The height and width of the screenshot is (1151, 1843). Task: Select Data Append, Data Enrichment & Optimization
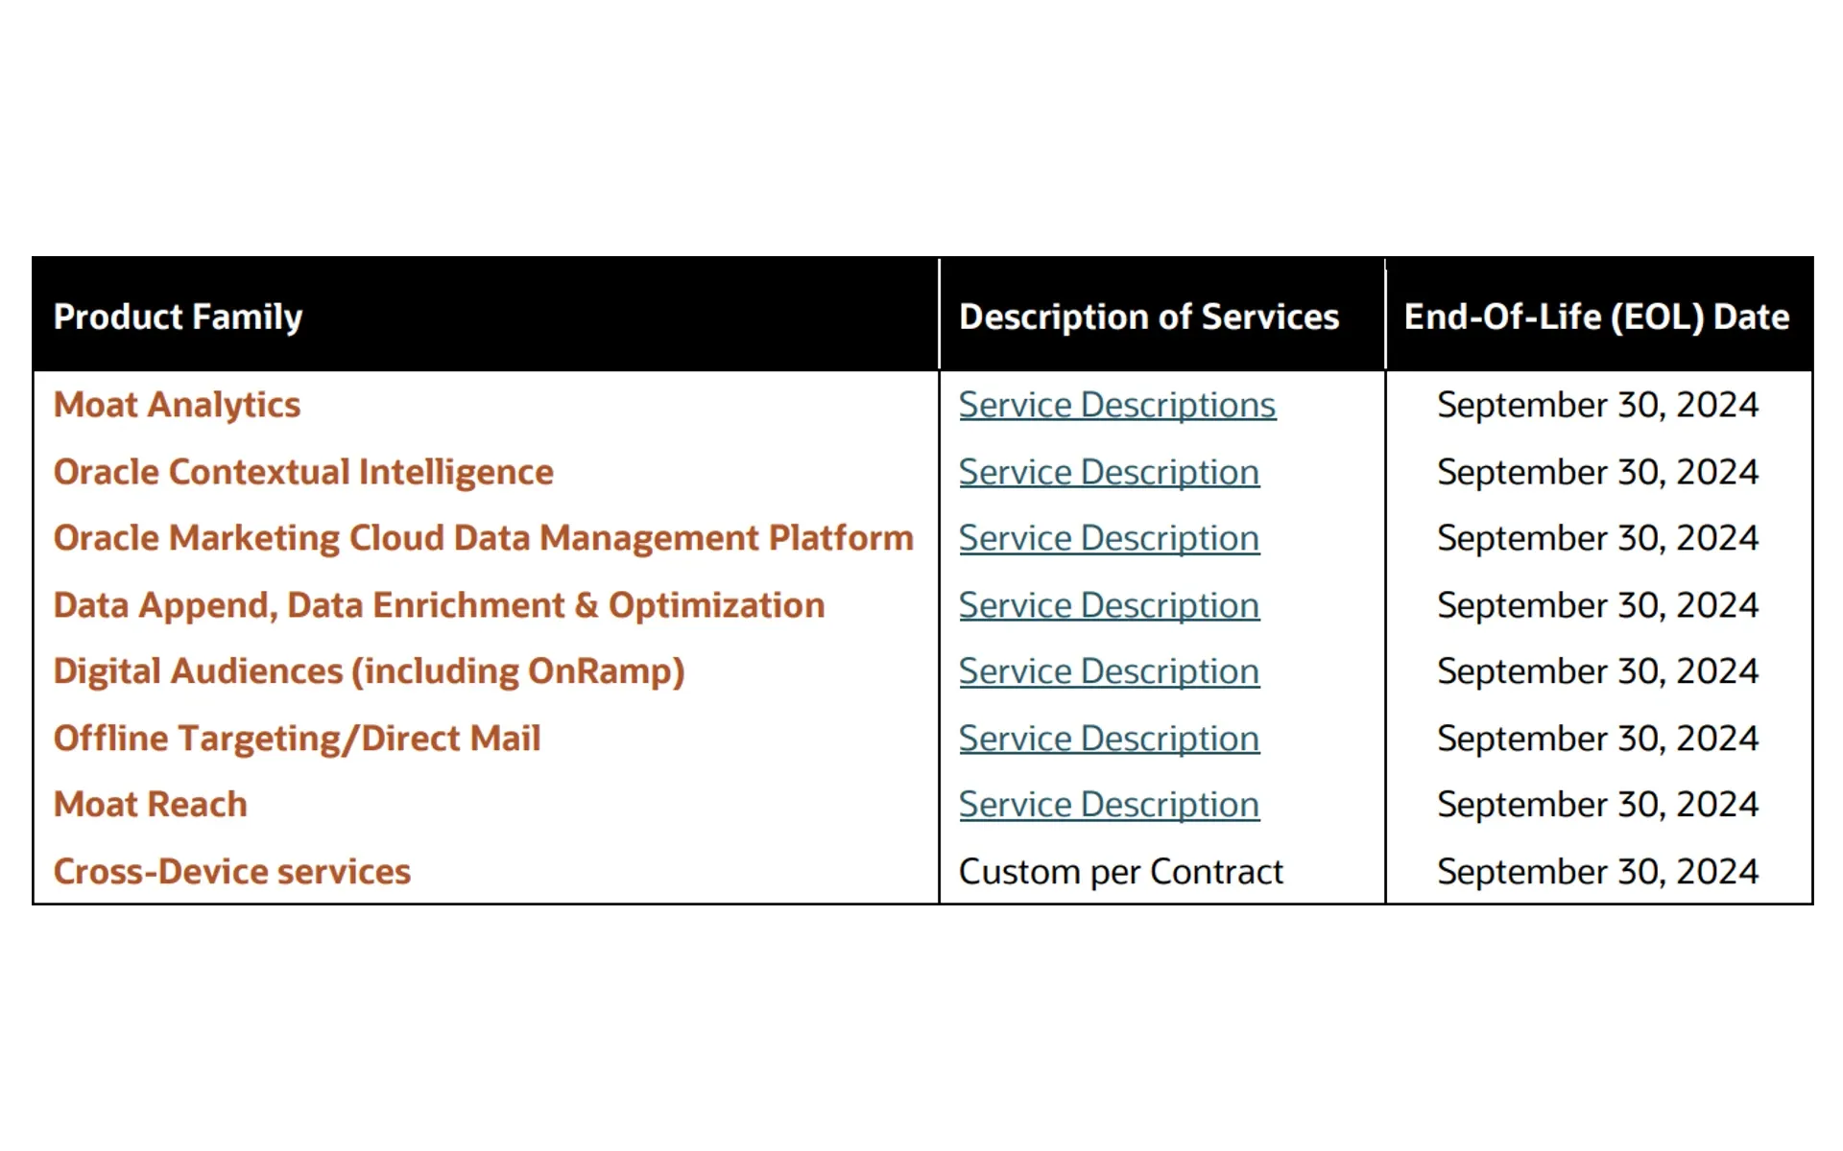439,605
